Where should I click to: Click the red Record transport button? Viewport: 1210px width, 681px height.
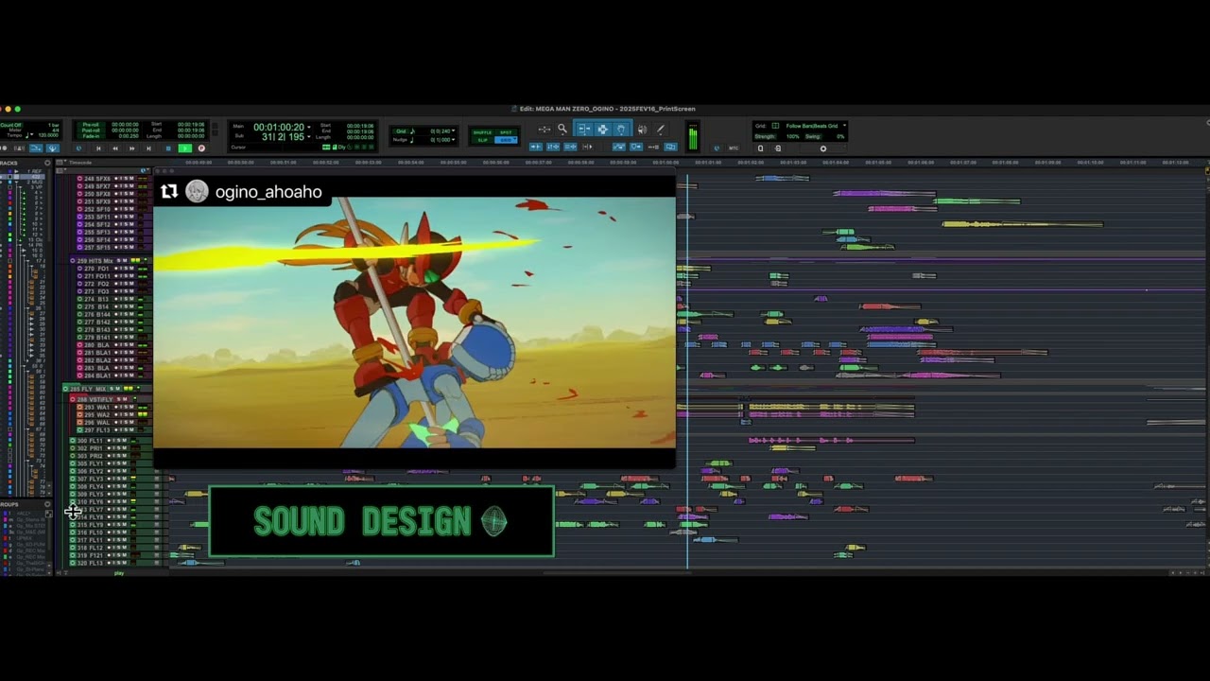click(x=201, y=148)
